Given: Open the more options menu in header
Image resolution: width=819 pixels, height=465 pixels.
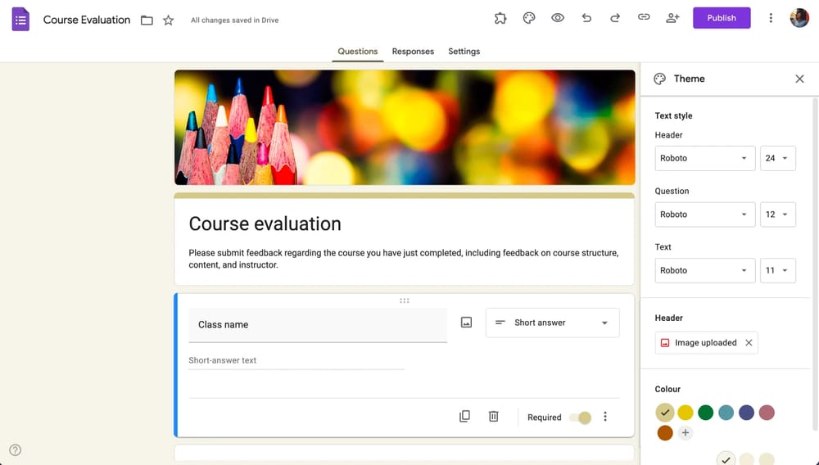Looking at the screenshot, I should point(771,18).
